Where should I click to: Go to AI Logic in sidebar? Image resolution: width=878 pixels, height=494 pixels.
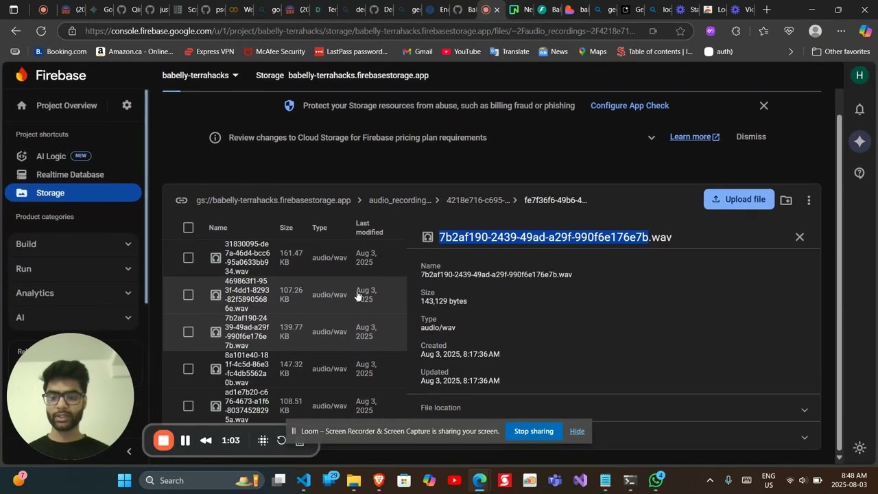51,156
